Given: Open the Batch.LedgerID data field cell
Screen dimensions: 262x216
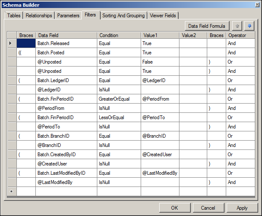Looking at the screenshot, I should (x=66, y=80).
